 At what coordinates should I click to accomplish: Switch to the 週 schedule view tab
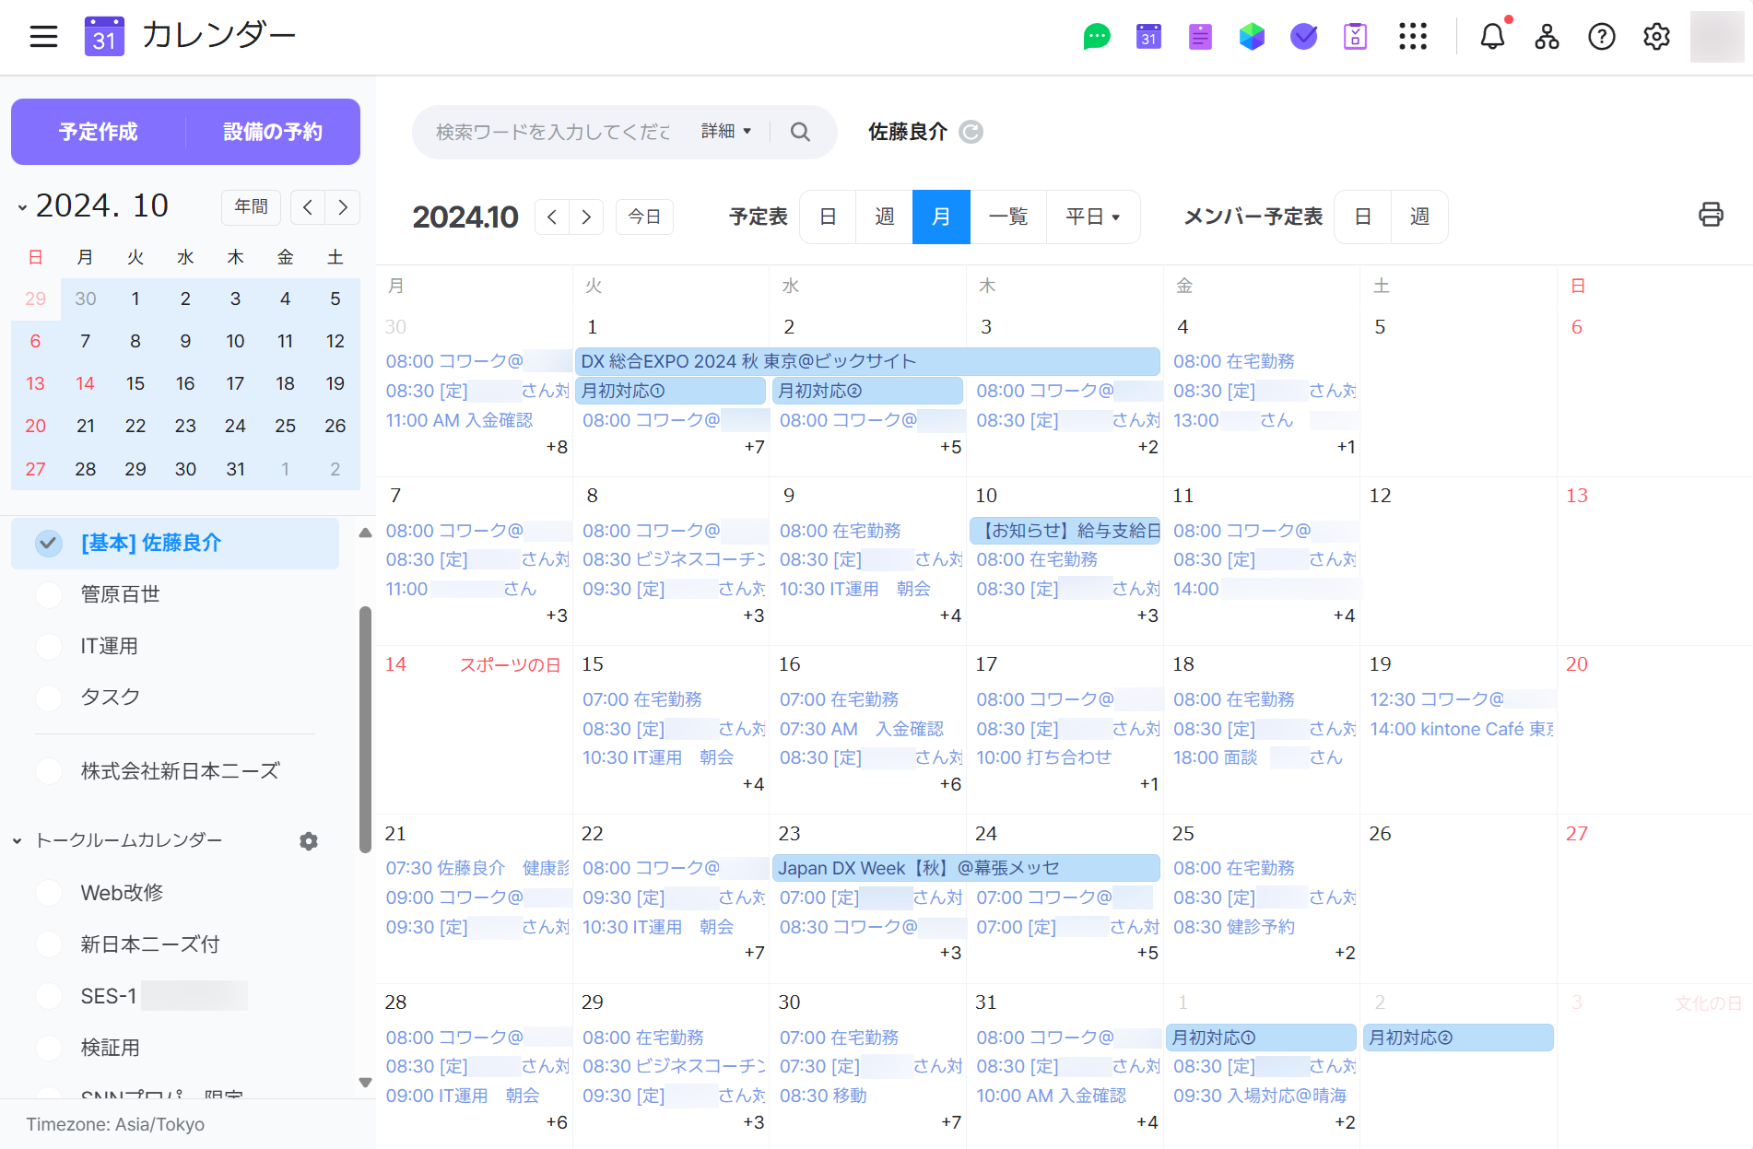click(884, 217)
